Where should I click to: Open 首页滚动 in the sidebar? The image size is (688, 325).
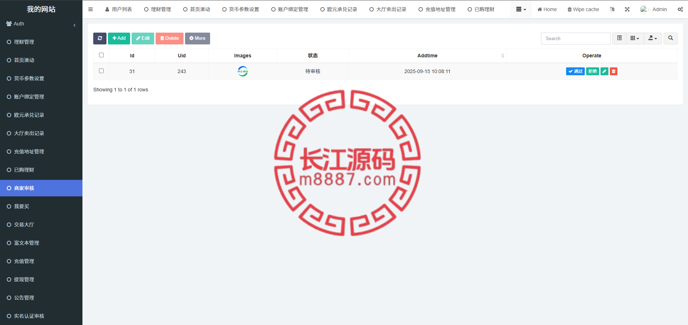tap(41, 60)
